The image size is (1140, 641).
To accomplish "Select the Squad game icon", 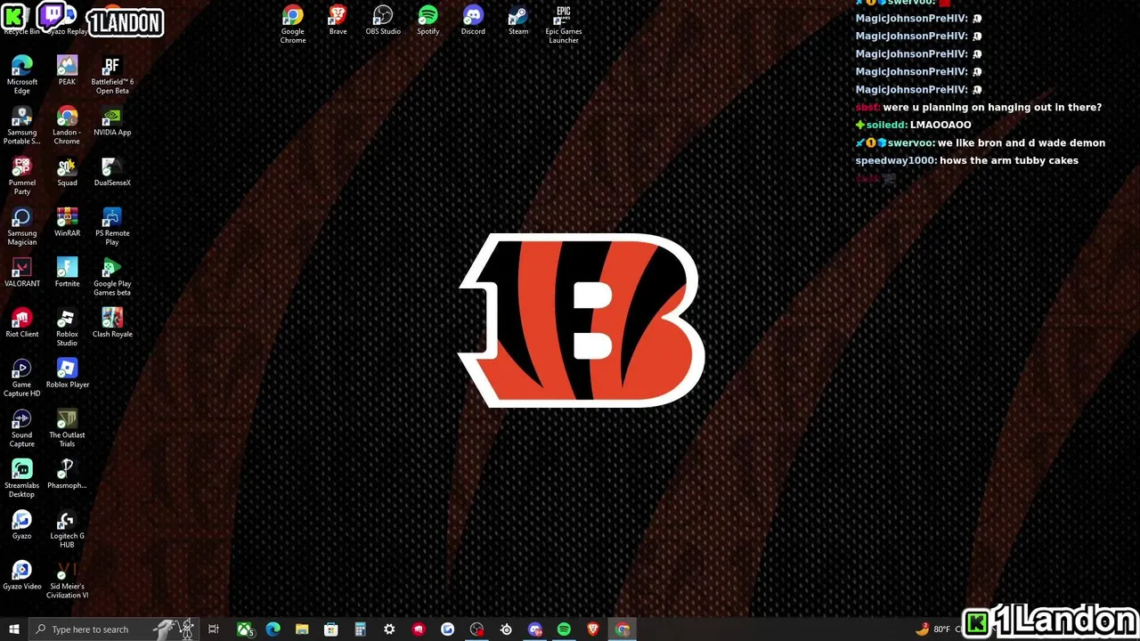I will (67, 173).
